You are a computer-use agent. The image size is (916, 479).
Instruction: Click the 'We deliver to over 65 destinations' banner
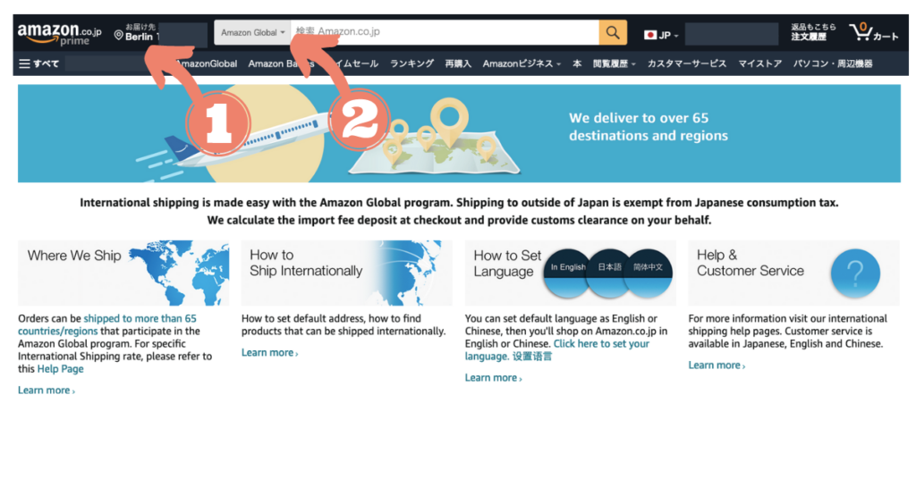click(x=459, y=134)
